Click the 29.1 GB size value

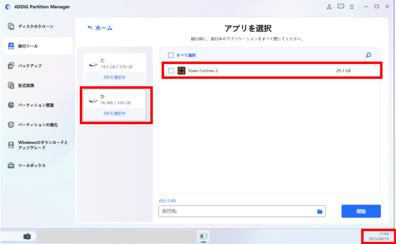point(343,71)
